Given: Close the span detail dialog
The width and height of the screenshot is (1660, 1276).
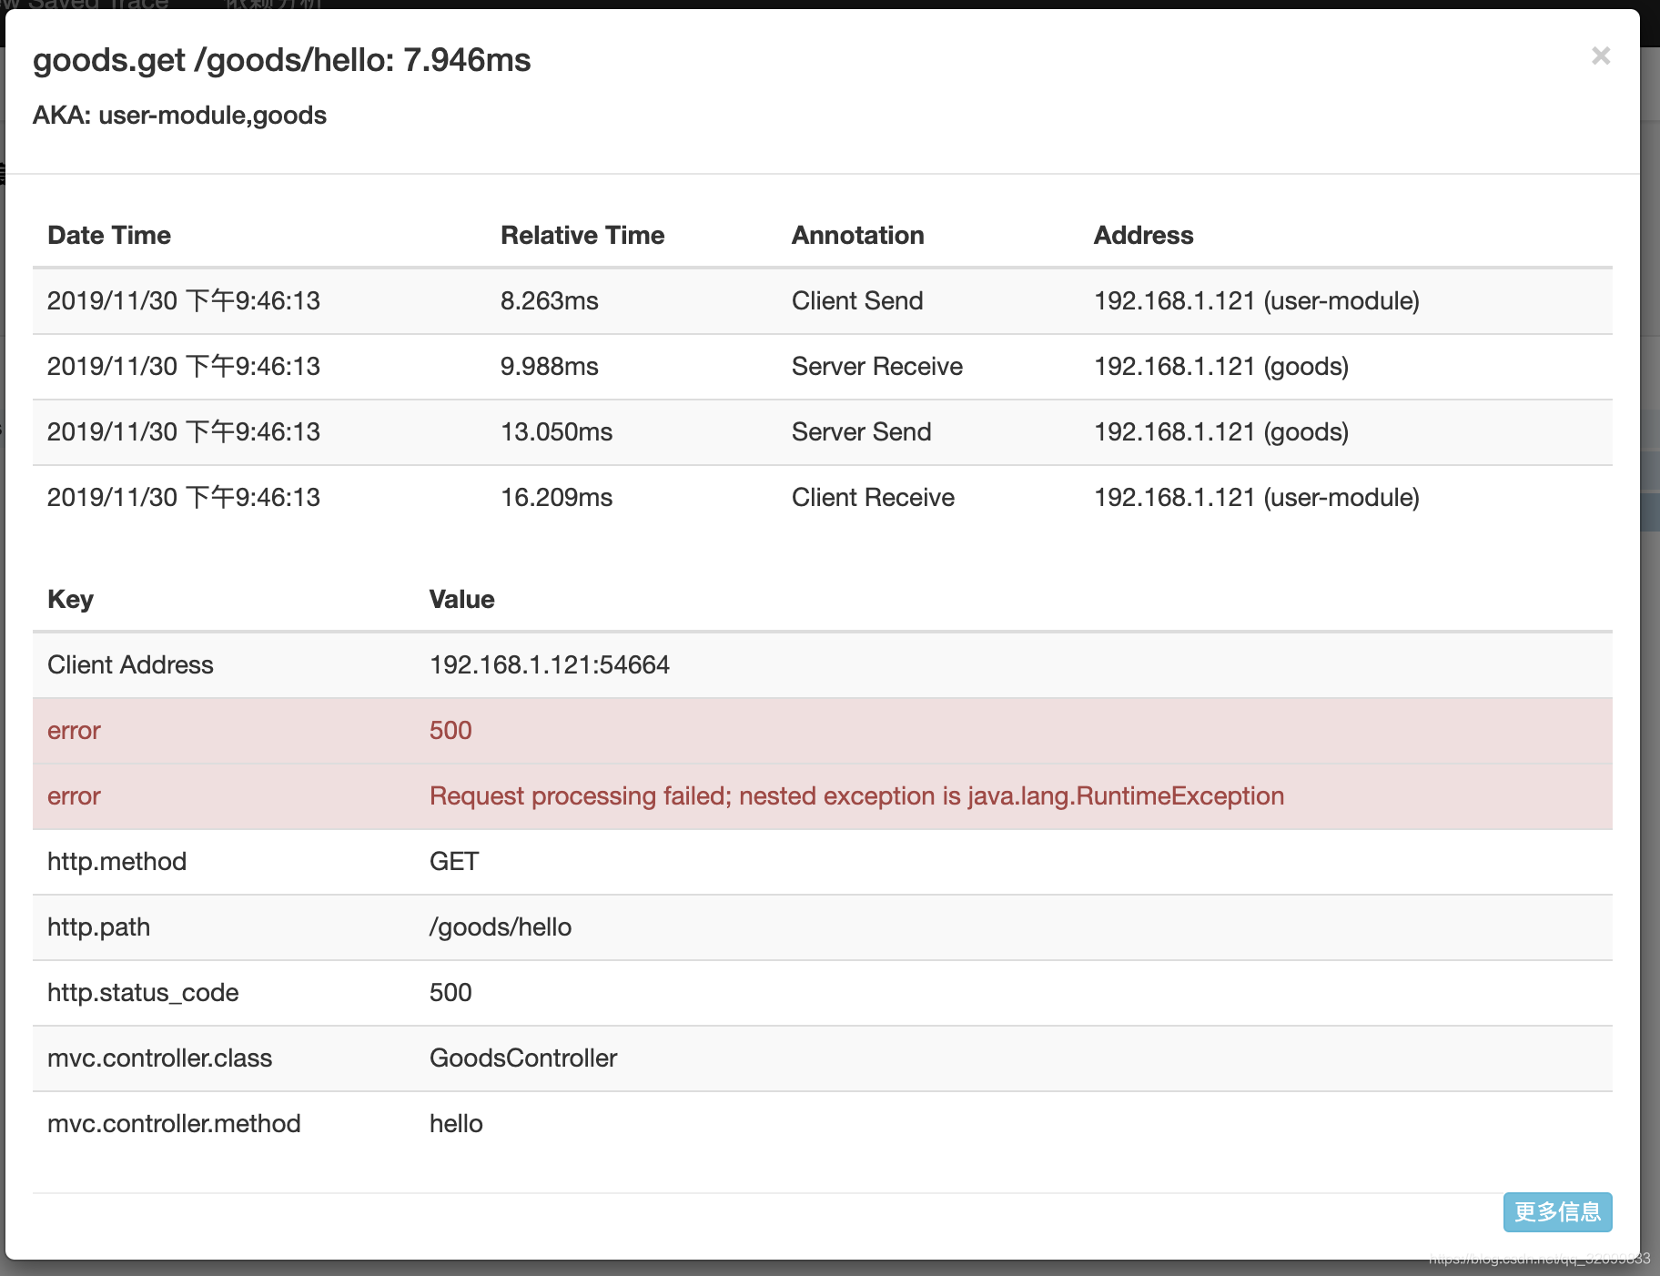Looking at the screenshot, I should click(x=1601, y=56).
